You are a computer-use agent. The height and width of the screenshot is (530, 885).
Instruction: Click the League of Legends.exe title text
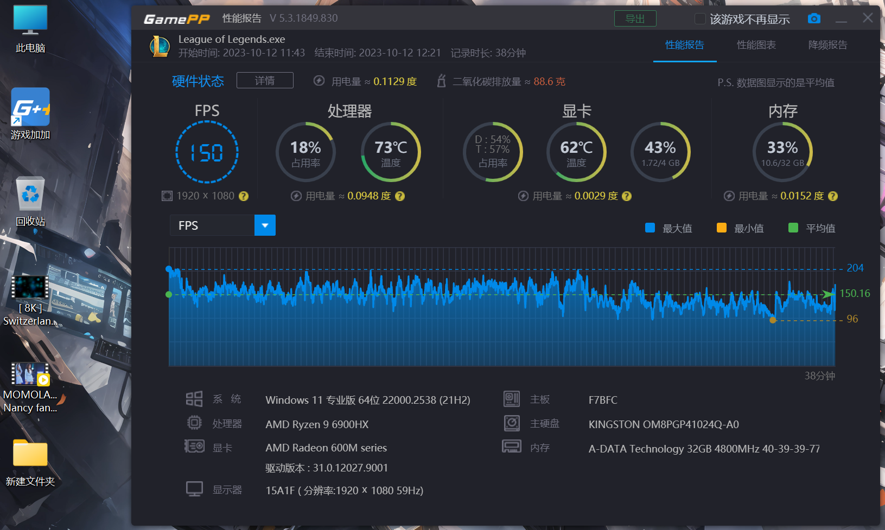click(x=232, y=39)
